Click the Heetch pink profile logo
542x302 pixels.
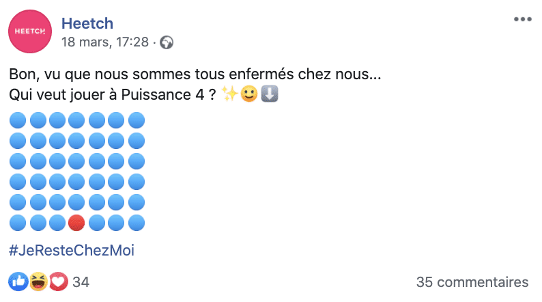pyautogui.click(x=27, y=31)
